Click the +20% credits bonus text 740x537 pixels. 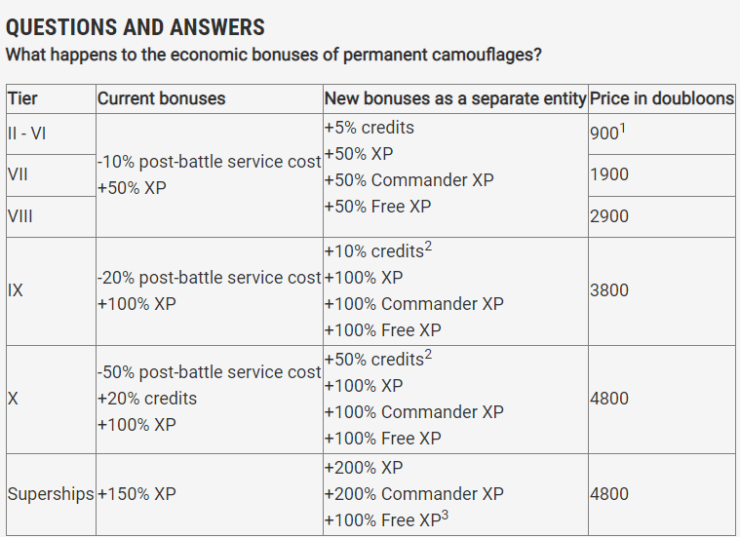pyautogui.click(x=147, y=399)
